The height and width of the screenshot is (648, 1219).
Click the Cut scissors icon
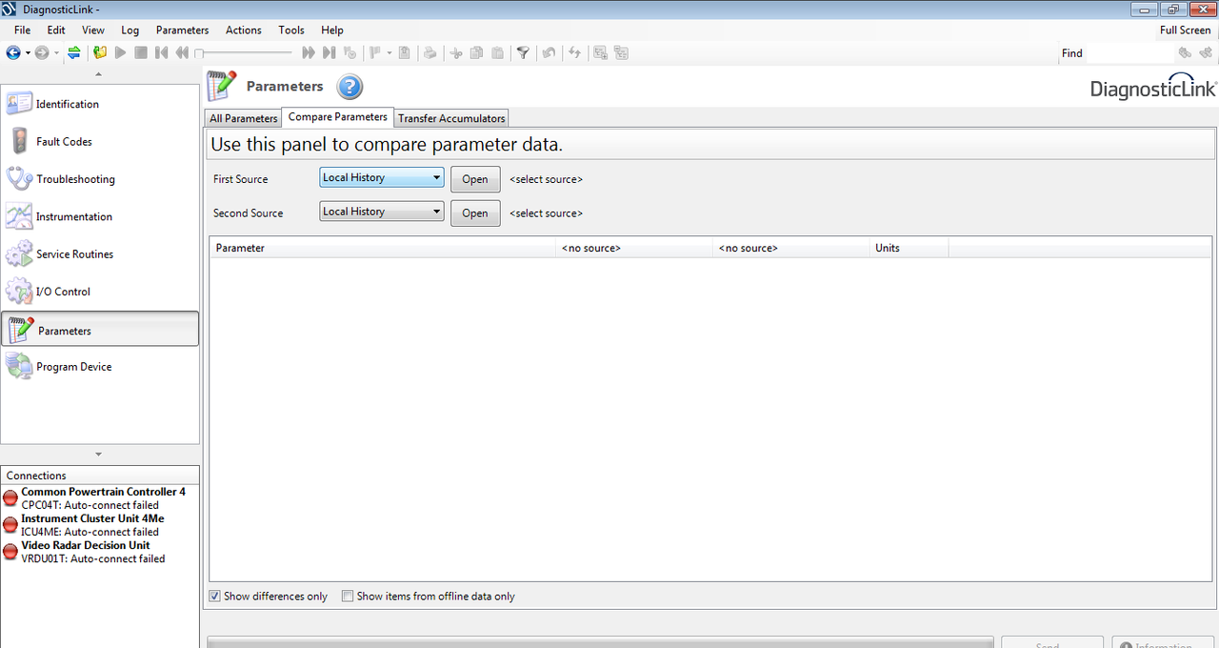[456, 52]
